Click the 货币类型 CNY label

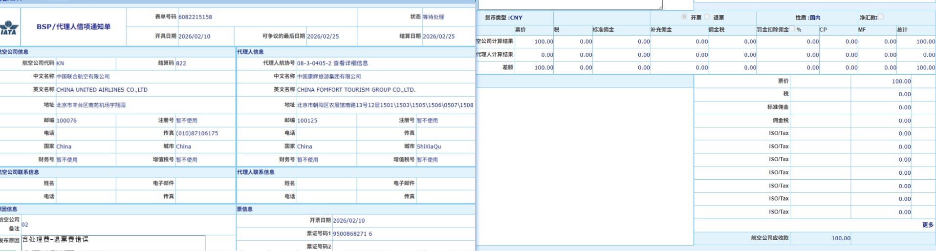(503, 18)
